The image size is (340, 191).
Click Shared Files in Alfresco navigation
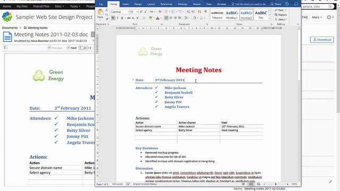click(x=41, y=6)
